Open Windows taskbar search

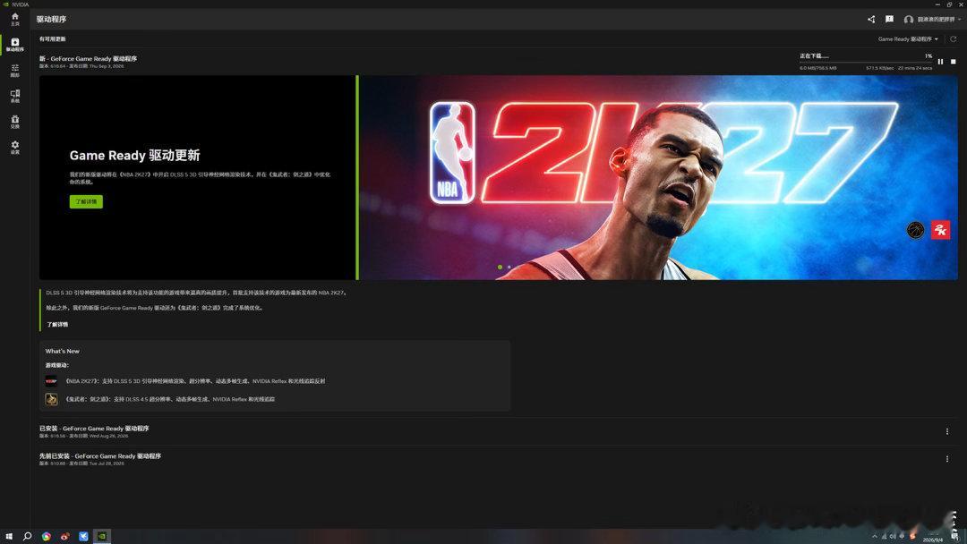point(27,536)
